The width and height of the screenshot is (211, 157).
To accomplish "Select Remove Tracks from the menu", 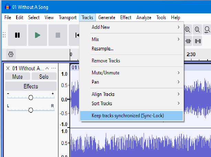I will click(106, 61).
